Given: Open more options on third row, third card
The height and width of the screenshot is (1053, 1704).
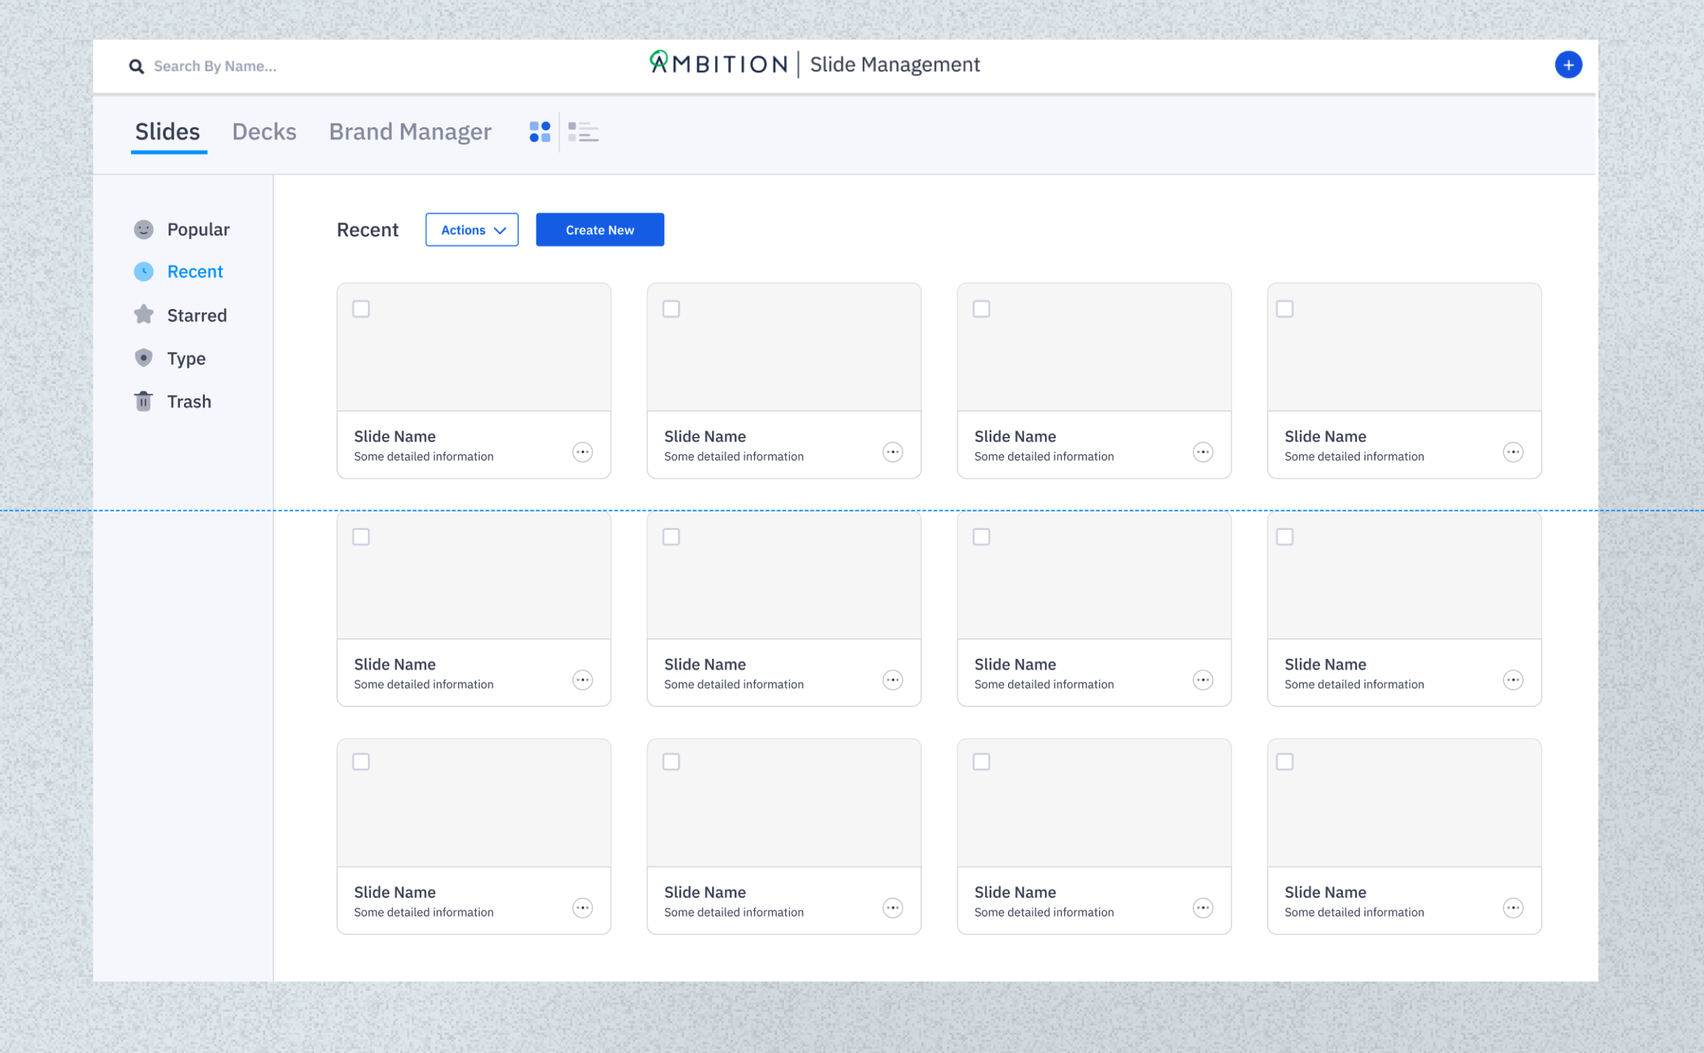Looking at the screenshot, I should [1203, 908].
